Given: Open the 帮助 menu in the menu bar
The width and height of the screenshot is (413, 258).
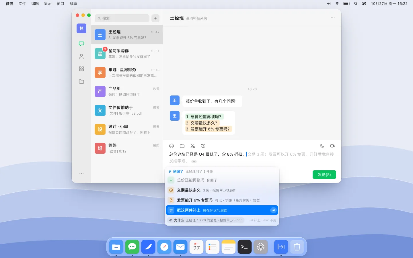Looking at the screenshot, I should (x=73, y=4).
